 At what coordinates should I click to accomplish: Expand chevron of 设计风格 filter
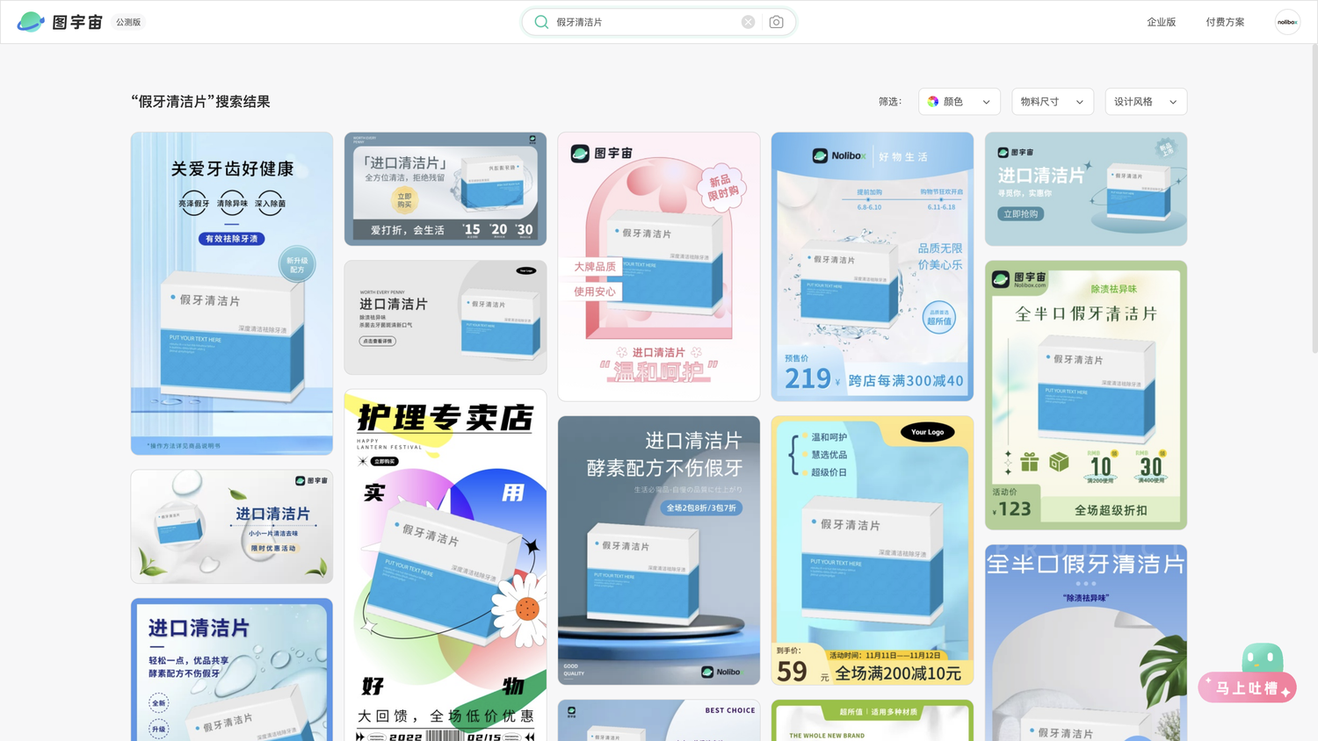point(1173,103)
